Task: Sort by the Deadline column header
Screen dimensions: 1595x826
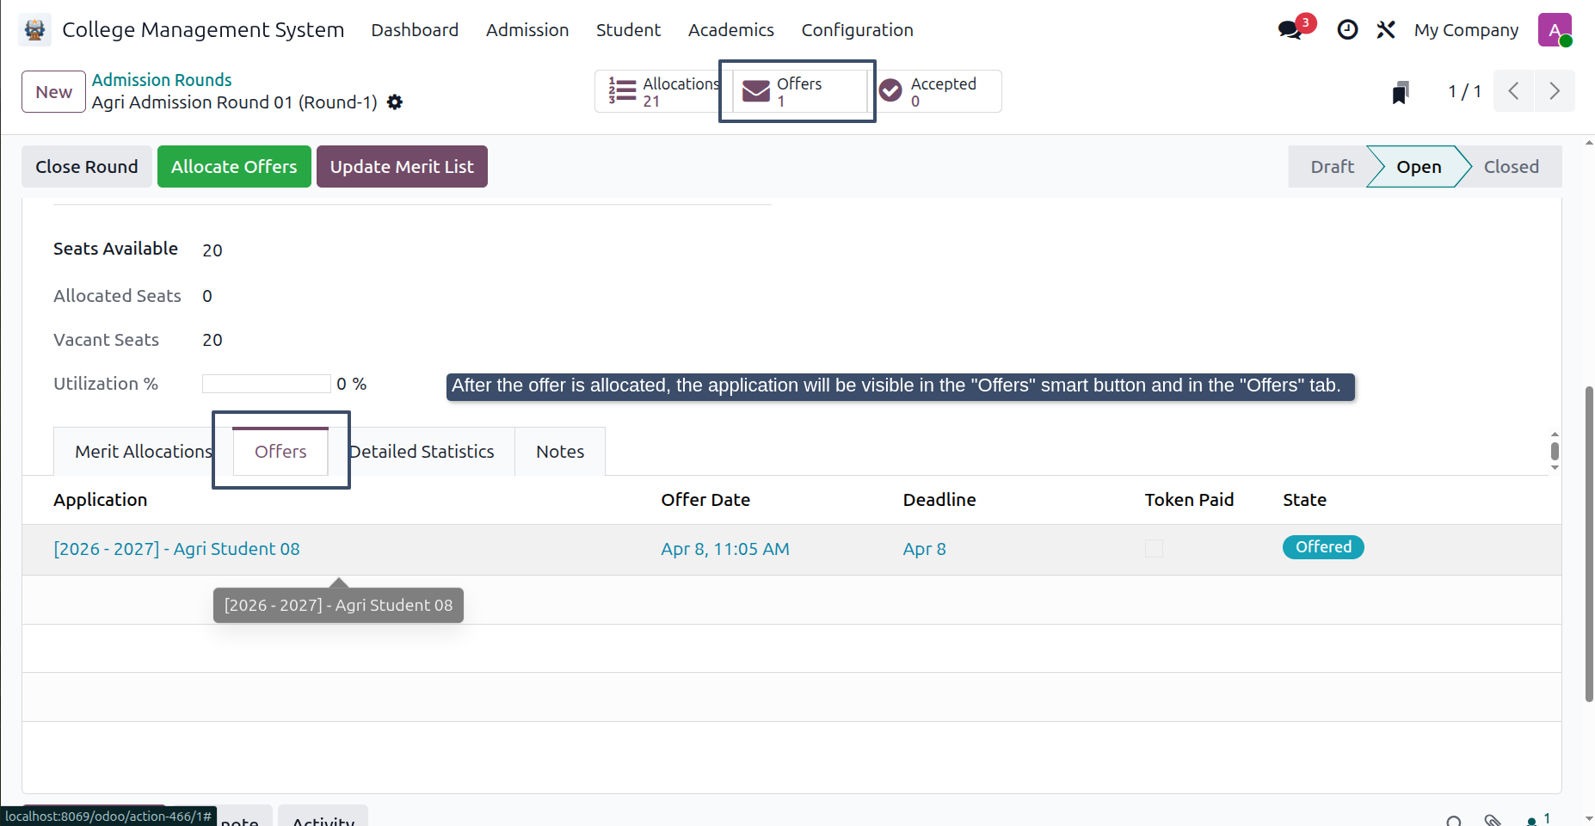Action: (939, 500)
